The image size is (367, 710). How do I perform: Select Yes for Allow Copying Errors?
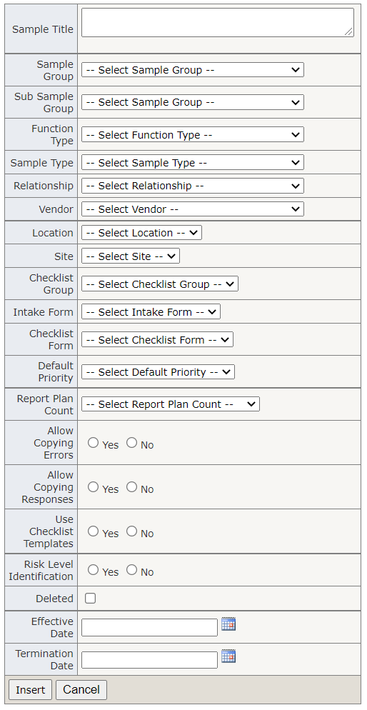point(94,443)
